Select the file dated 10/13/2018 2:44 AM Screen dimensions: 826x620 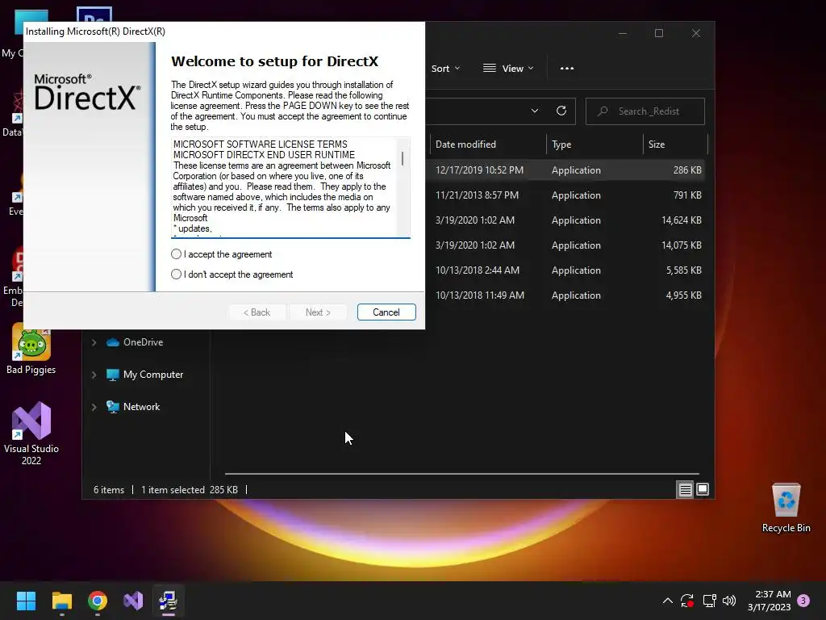pyautogui.click(x=566, y=270)
